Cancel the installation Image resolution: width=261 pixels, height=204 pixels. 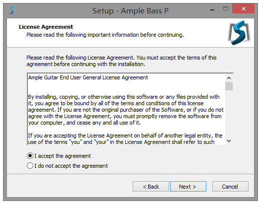coord(230,187)
